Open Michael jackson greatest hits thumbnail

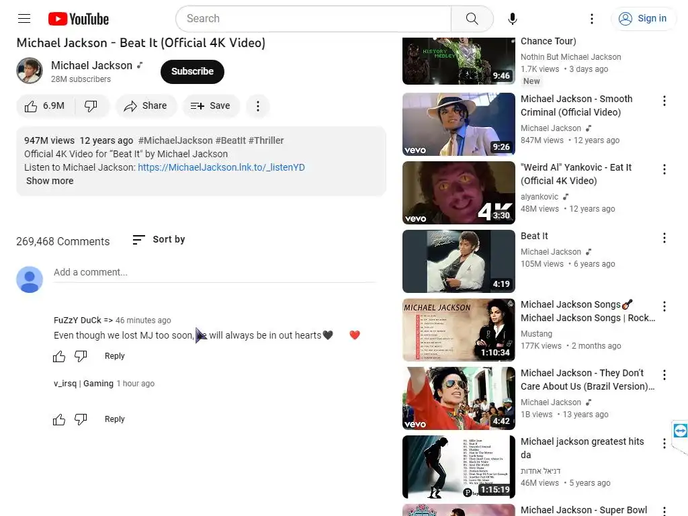coord(458,467)
